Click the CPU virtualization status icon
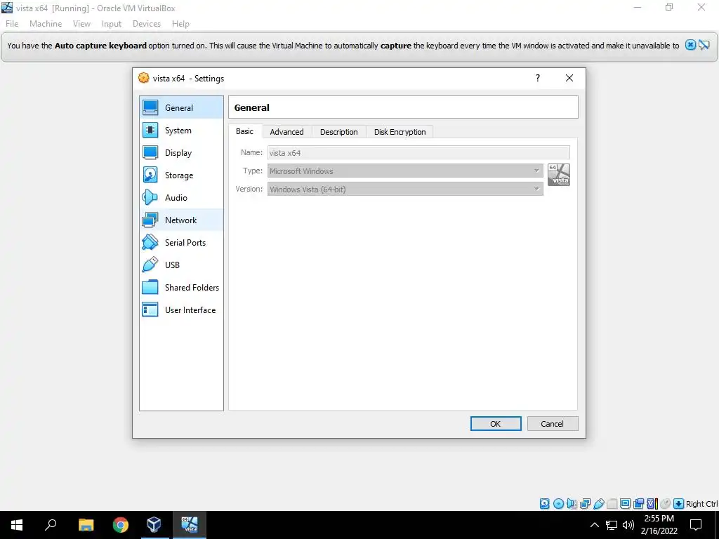Image resolution: width=719 pixels, height=539 pixels. click(652, 504)
